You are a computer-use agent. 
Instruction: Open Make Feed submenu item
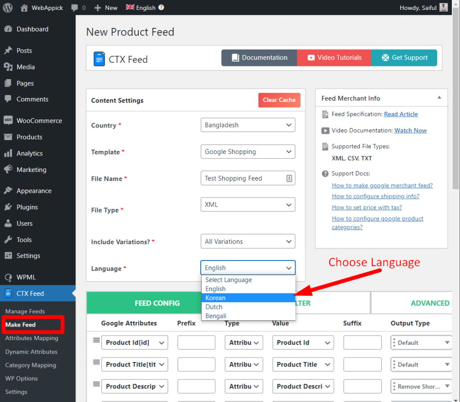tap(21, 325)
